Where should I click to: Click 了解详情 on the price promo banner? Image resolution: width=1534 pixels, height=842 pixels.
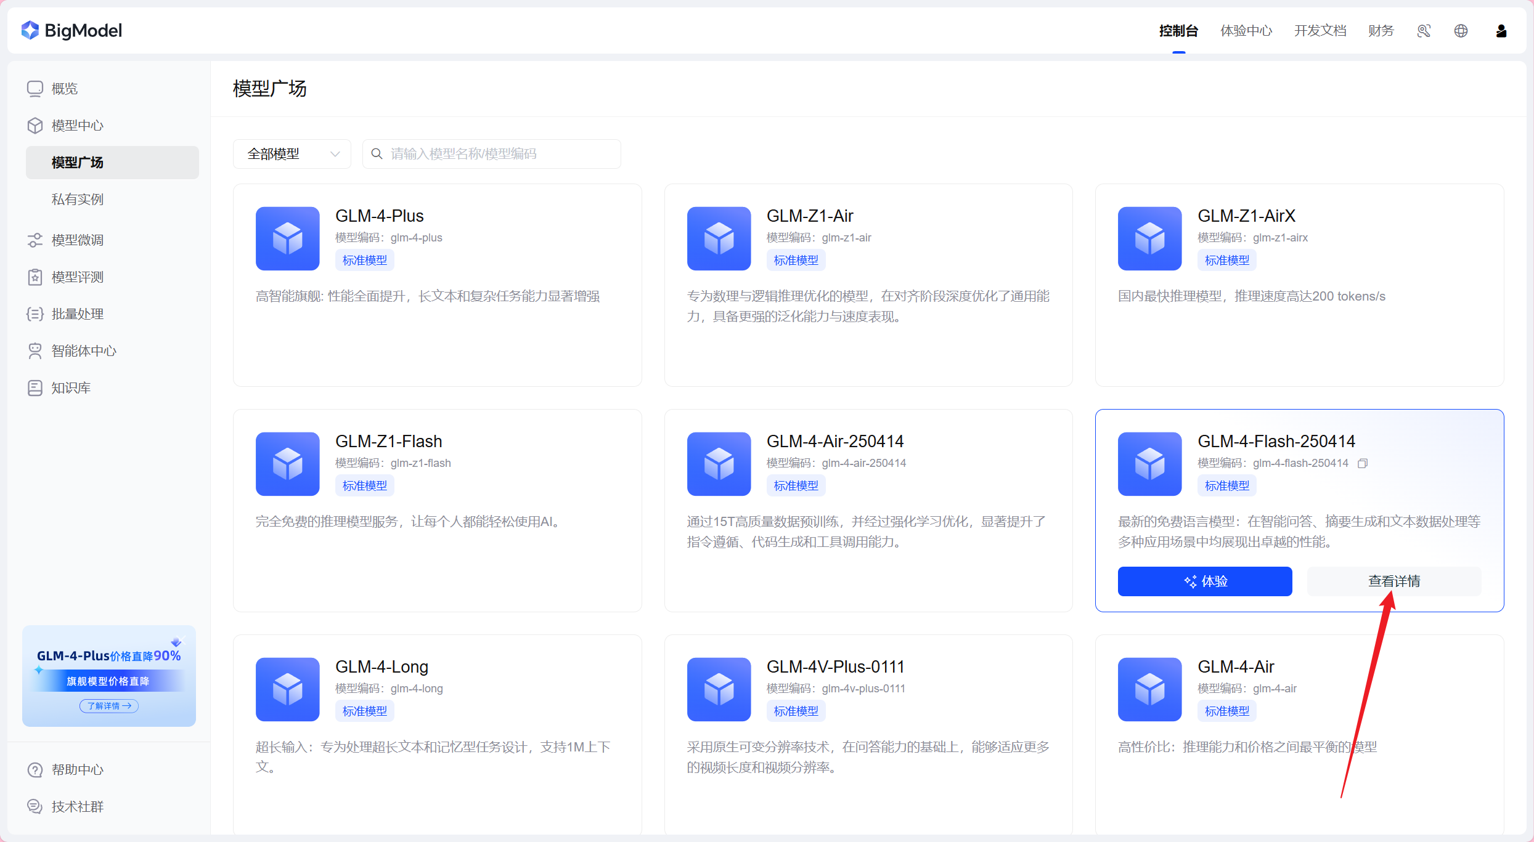[109, 706]
